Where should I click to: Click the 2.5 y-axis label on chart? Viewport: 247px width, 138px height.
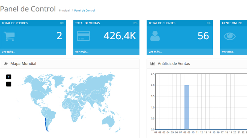pyautogui.click(x=153, y=74)
